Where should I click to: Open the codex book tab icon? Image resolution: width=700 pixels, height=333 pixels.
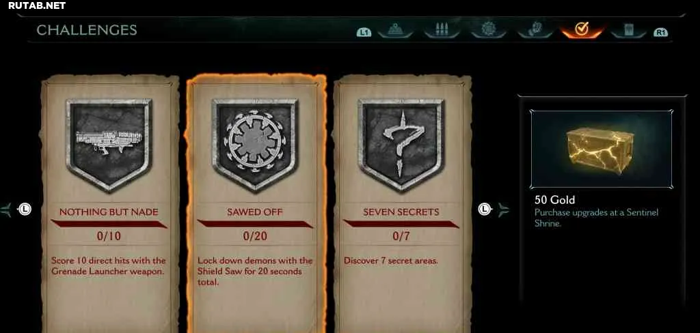tap(629, 30)
